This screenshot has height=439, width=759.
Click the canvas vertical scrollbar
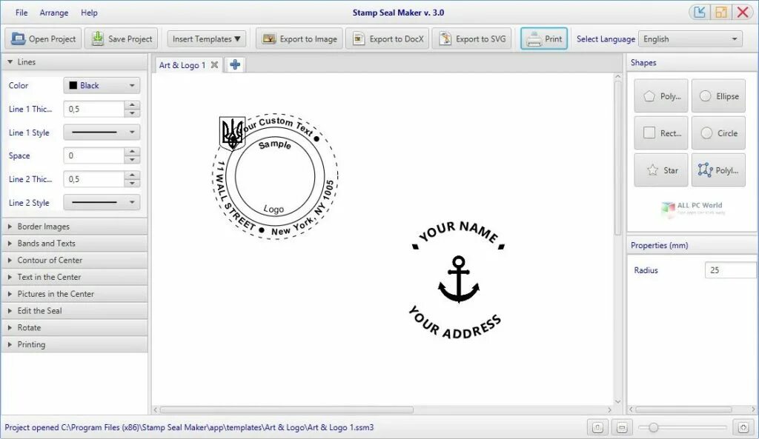[617, 158]
